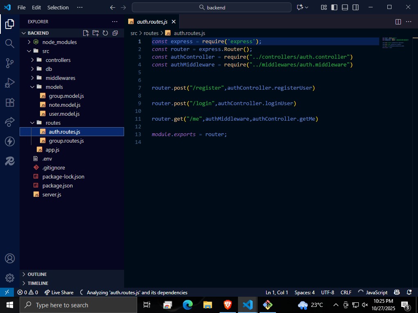
Task: Create a new file using the Explorer toolbar
Action: tap(85, 33)
